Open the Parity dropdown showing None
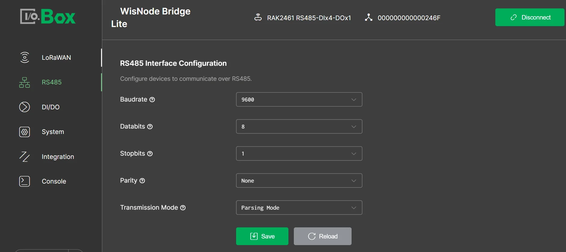 [299, 181]
